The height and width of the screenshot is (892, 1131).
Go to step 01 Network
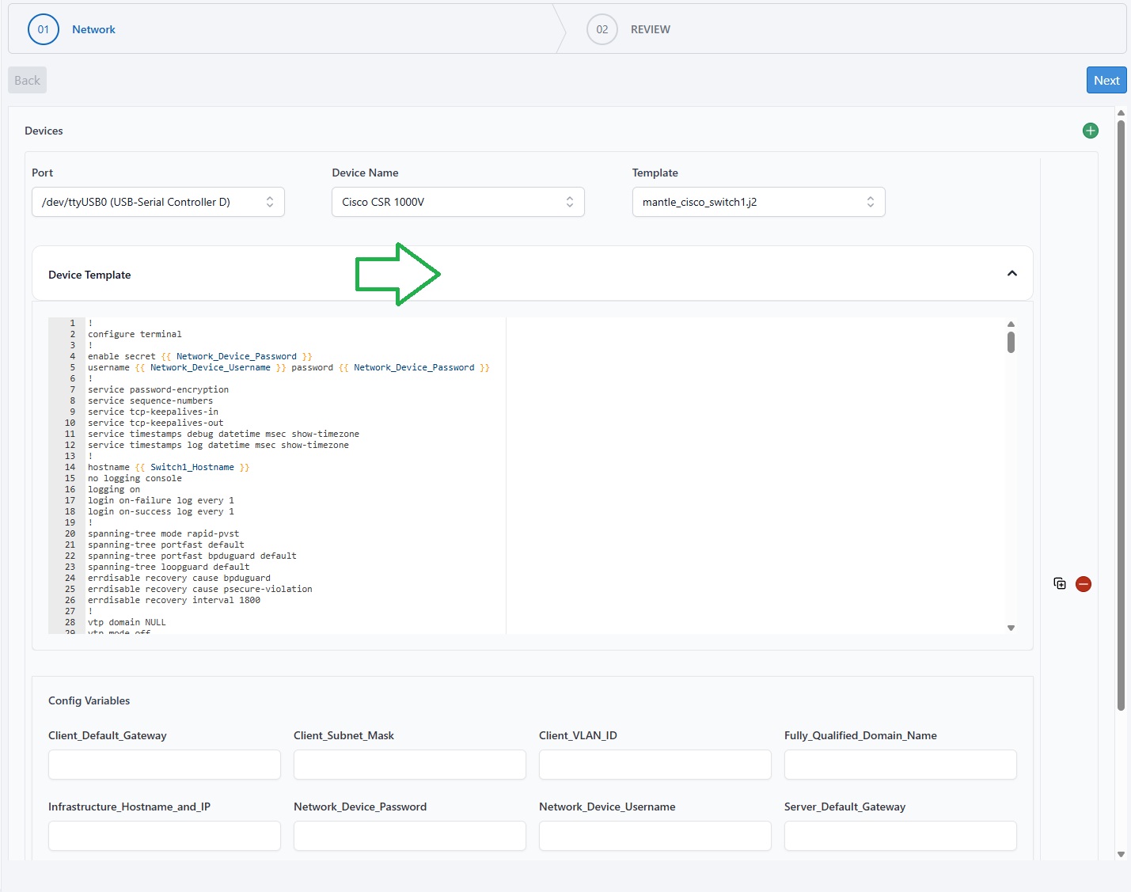72,29
